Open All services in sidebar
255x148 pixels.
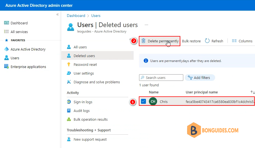pos(19,32)
